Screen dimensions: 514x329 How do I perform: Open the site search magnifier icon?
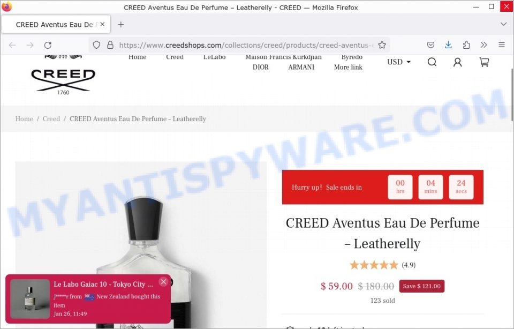[432, 62]
